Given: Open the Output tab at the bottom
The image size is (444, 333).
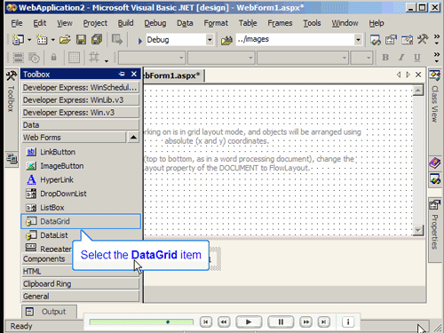Looking at the screenshot, I should [x=49, y=312].
